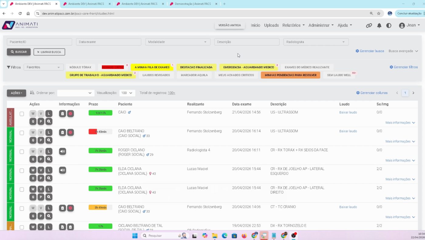Open the Relatórios menu
Screen dimensions: 425x240
point(294,25)
